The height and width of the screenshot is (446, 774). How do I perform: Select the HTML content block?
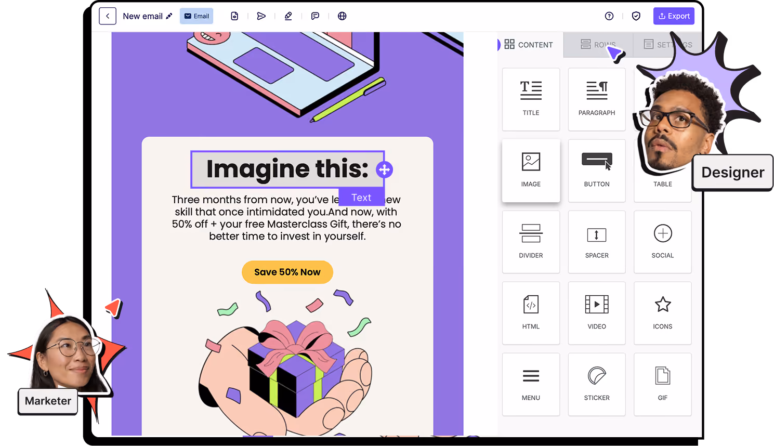pyautogui.click(x=531, y=313)
